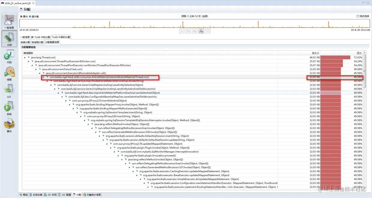This screenshot has height=198, width=372.
Task: Open the I/O sidebar icon
Action: point(9,91)
